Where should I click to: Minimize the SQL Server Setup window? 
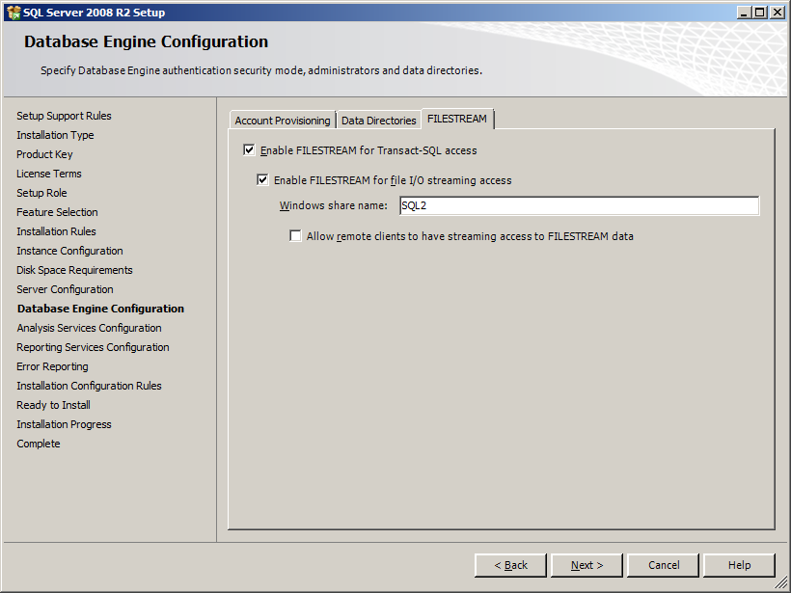pyautogui.click(x=744, y=13)
